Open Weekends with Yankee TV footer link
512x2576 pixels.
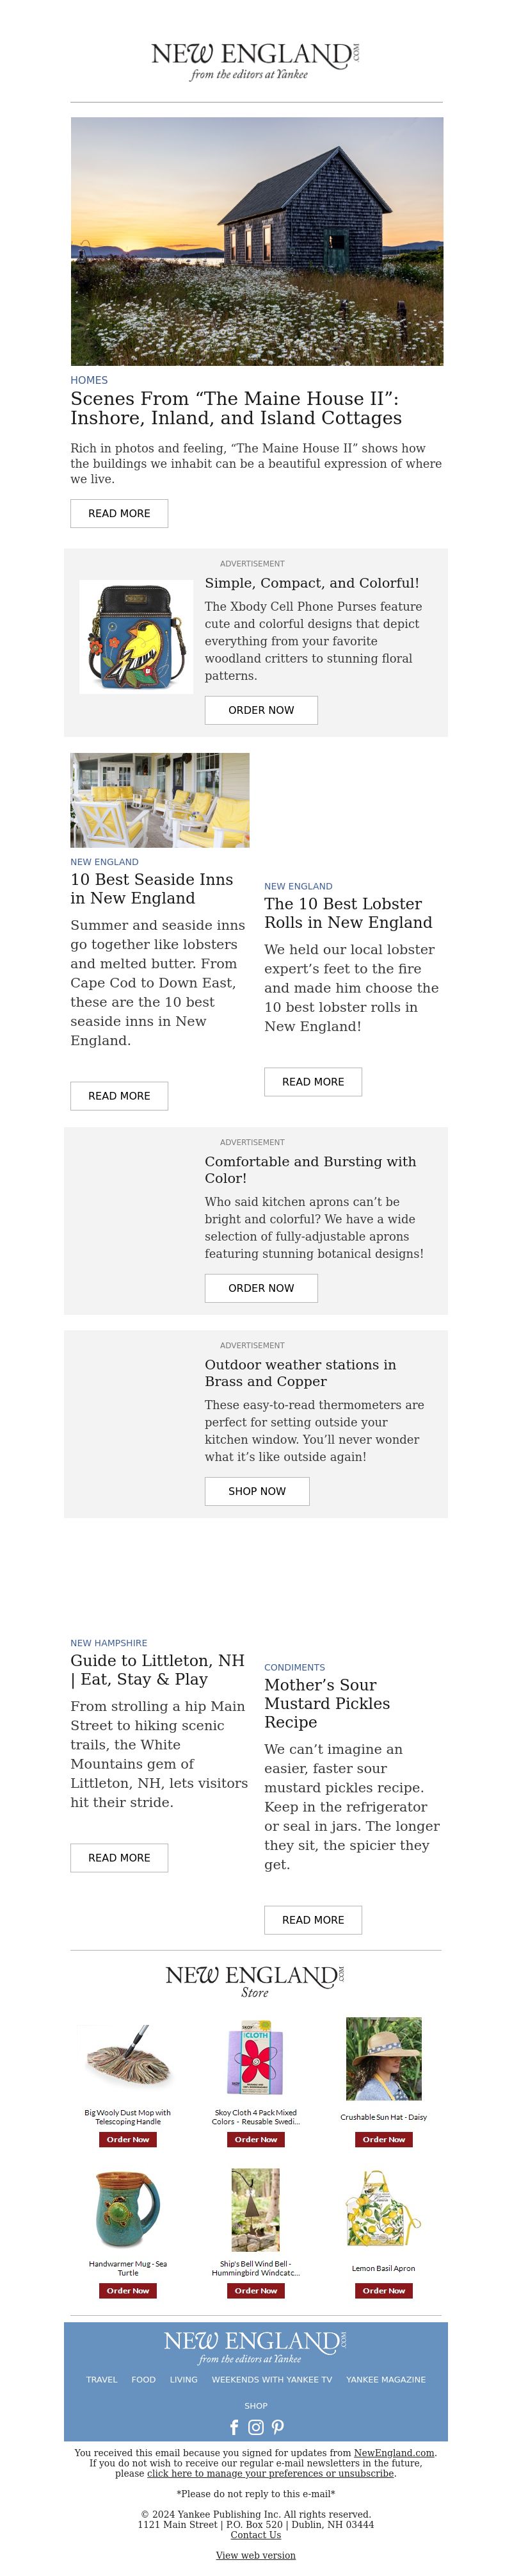tap(271, 2379)
